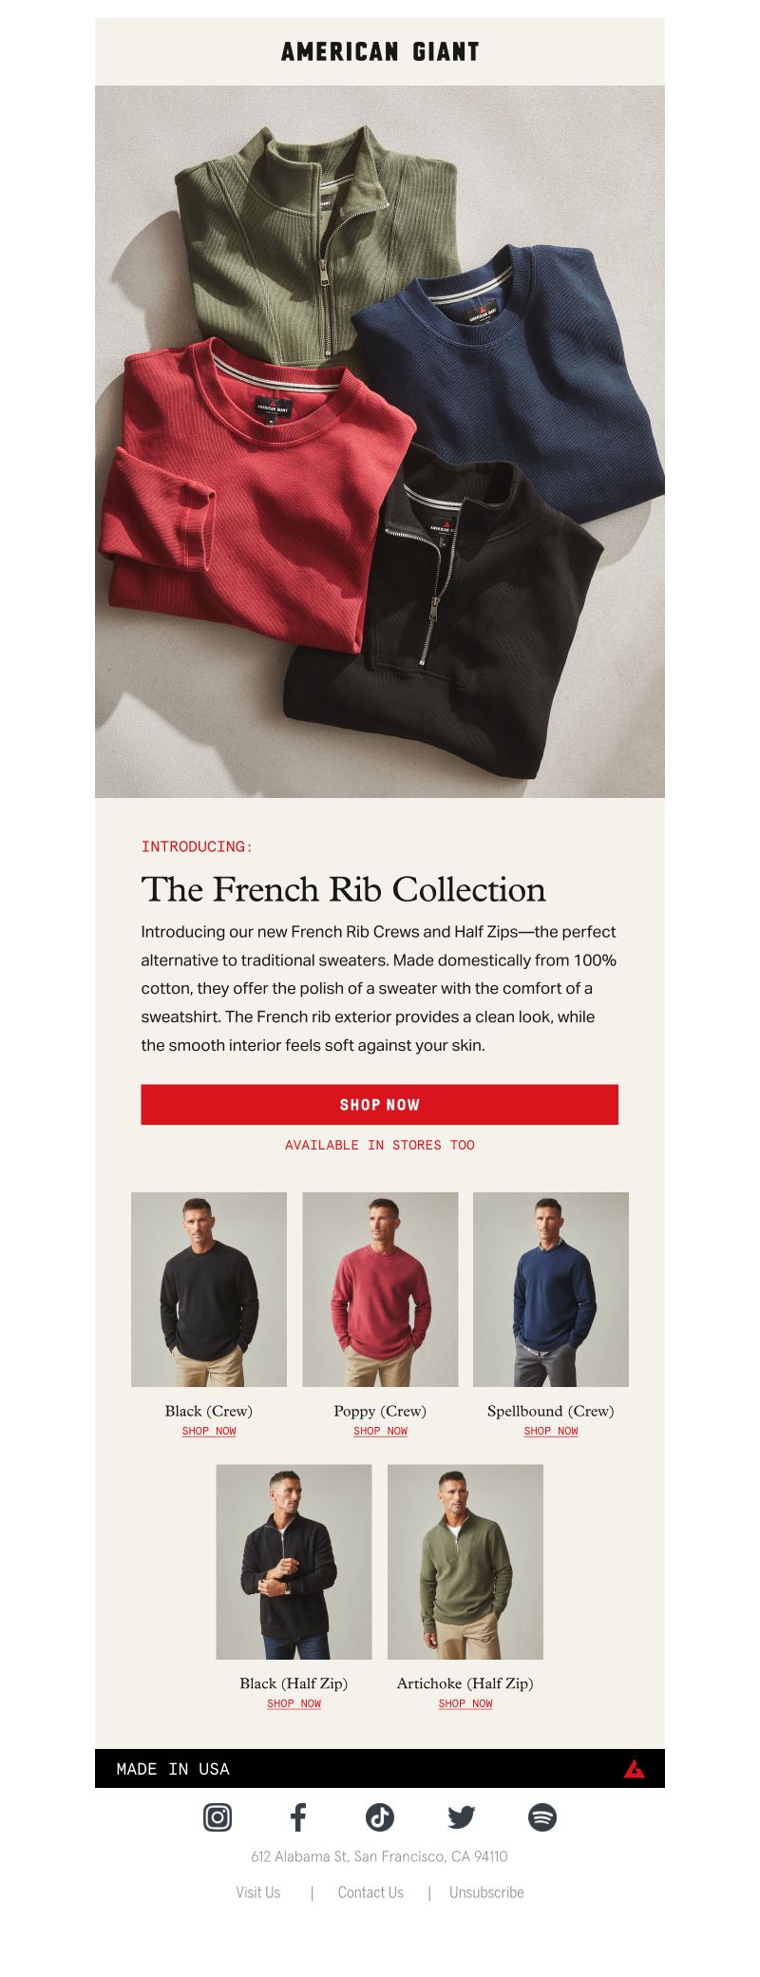Open the Twitter bird icon
The image size is (760, 1977).
[x=462, y=1817]
